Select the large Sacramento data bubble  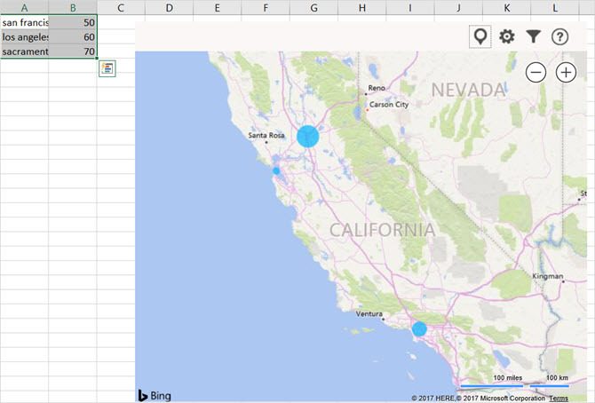pos(308,136)
